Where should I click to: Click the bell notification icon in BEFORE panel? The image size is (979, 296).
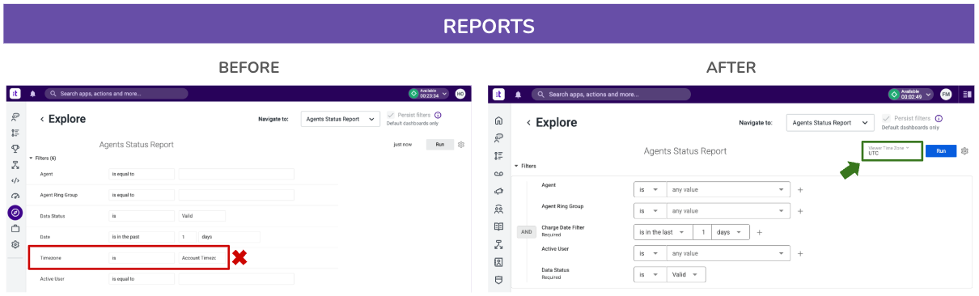tap(33, 94)
